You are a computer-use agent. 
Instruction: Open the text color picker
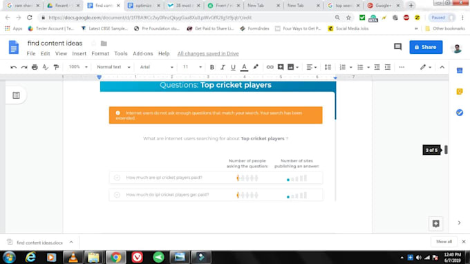click(x=244, y=67)
